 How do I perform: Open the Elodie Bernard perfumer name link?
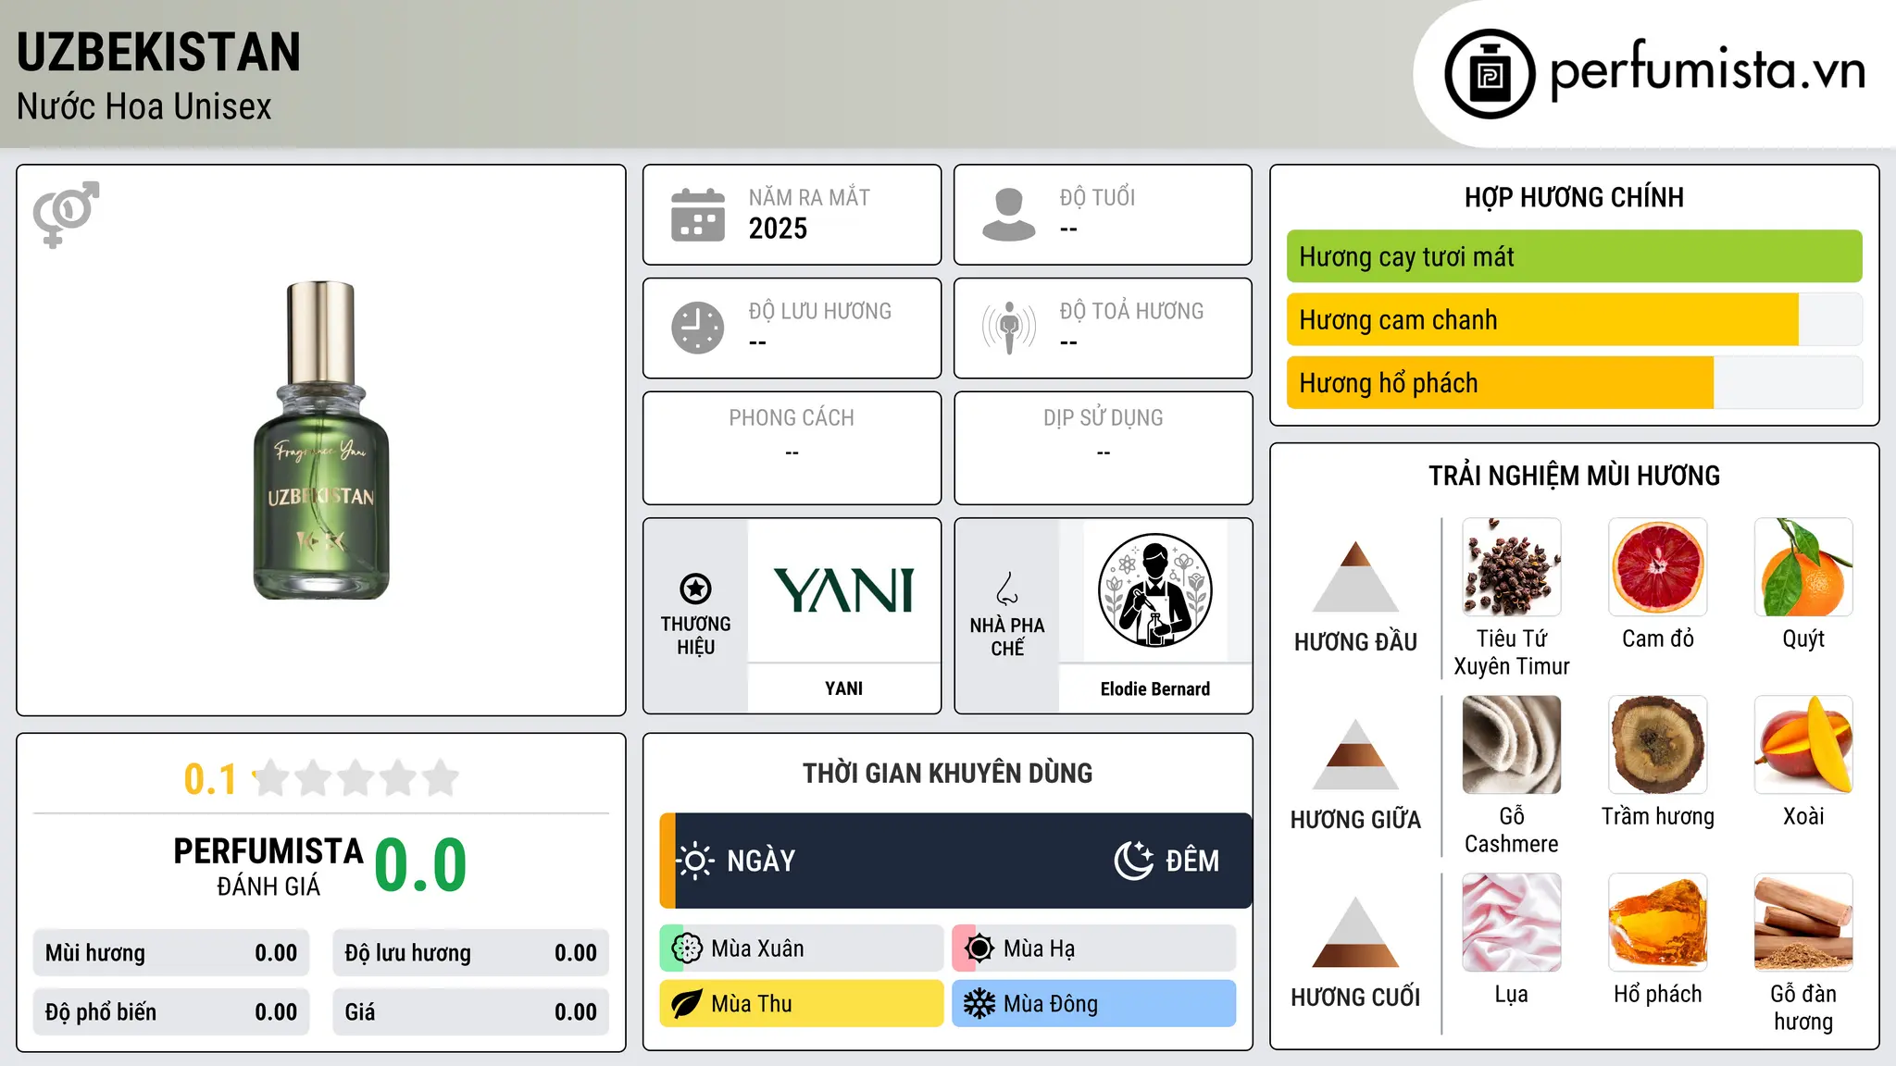click(1154, 688)
